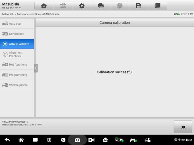
Task: Open Alignment Precheck option
Action: coord(17,54)
